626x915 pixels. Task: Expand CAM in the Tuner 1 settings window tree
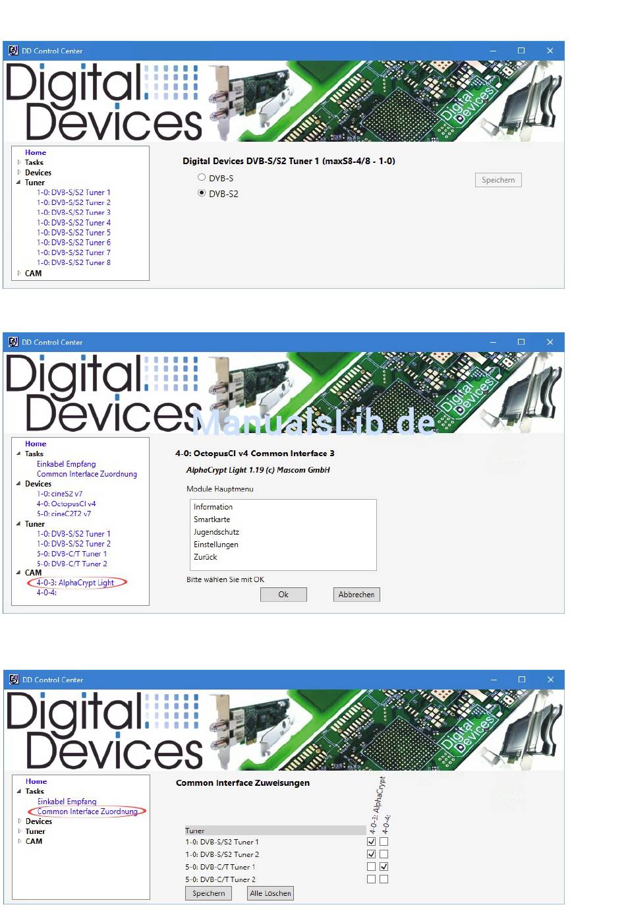point(19,273)
